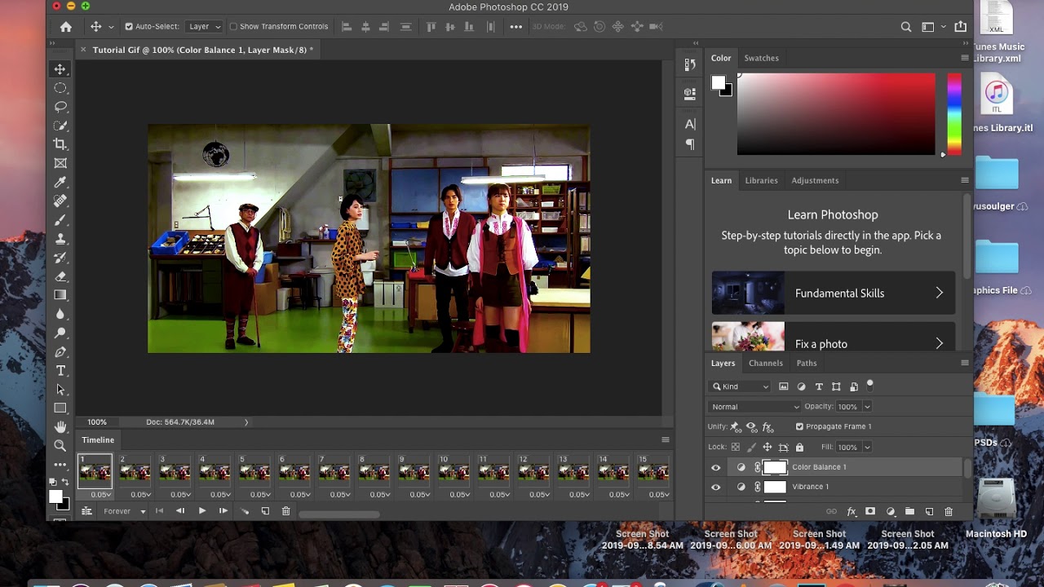Select the History Brush tool
Image resolution: width=1044 pixels, height=587 pixels.
click(60, 258)
